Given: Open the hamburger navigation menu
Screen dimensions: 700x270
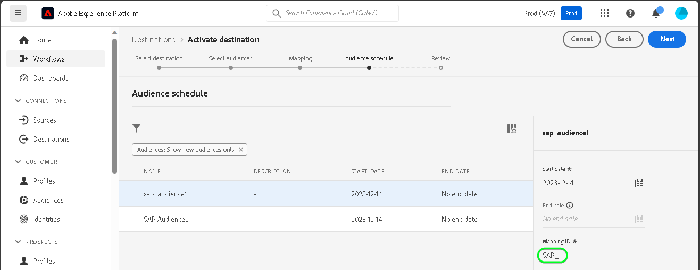Looking at the screenshot, I should click(18, 13).
